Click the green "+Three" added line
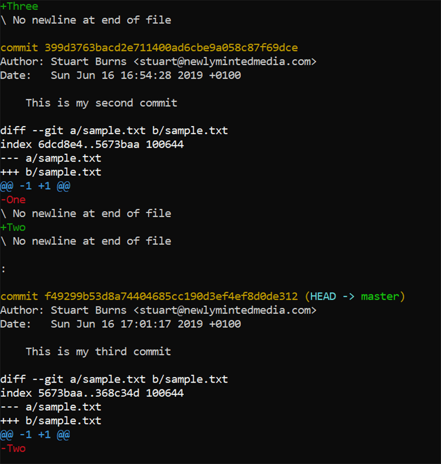Image resolution: width=441 pixels, height=464 pixels. coord(19,6)
